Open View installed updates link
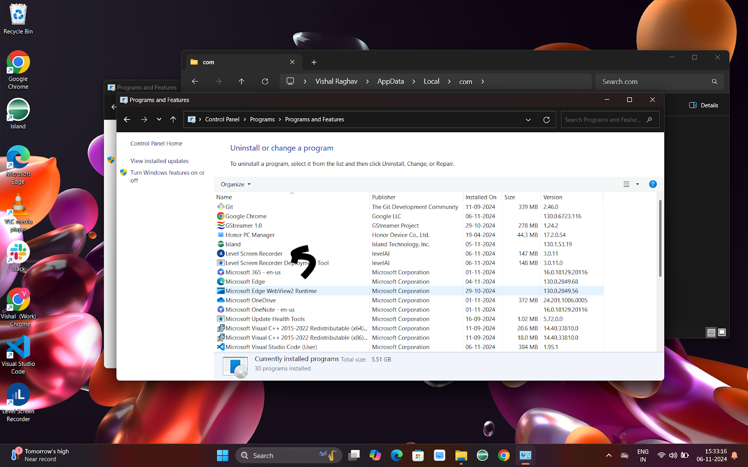Image resolution: width=748 pixels, height=467 pixels. [x=159, y=161]
